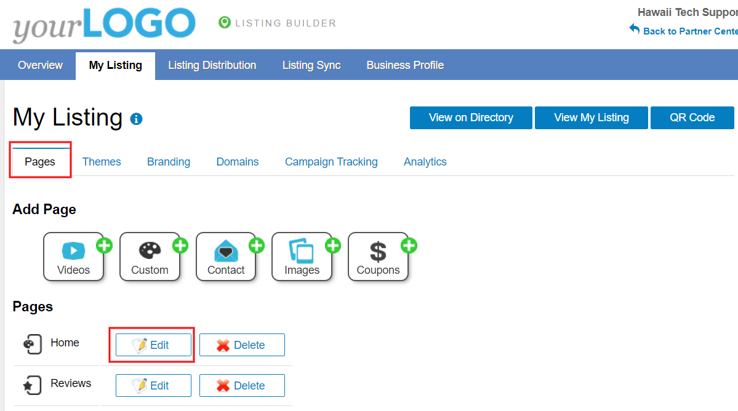Add a Coupons page

tap(378, 257)
